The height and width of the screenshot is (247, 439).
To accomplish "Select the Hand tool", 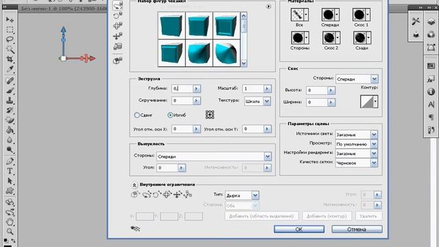I will [x=10, y=222].
